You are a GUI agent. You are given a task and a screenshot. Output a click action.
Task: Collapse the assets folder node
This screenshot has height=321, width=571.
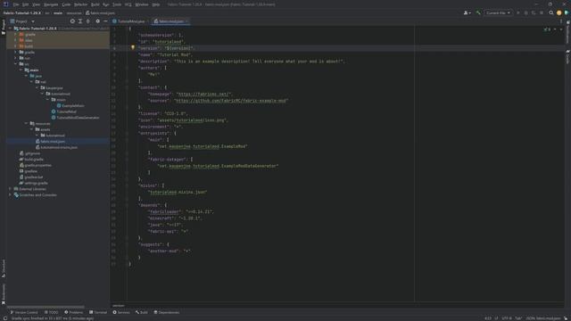pyautogui.click(x=32, y=129)
